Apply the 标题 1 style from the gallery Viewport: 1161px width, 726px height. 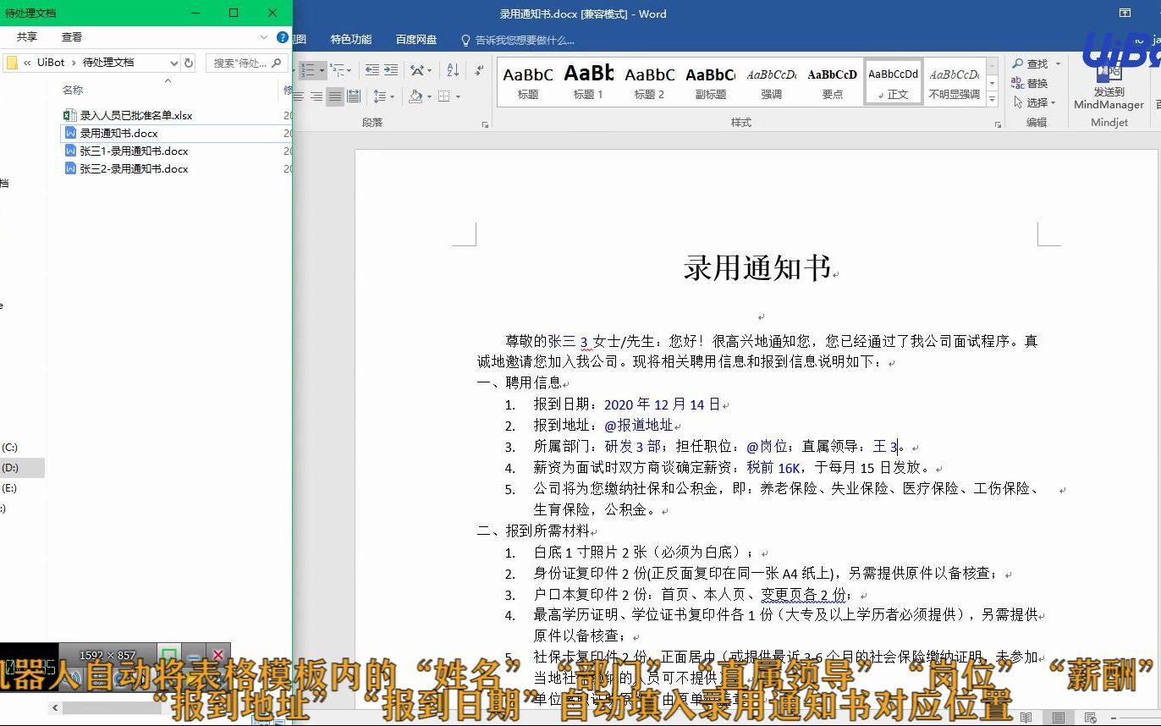[589, 80]
